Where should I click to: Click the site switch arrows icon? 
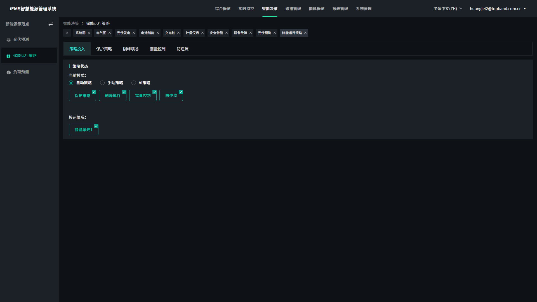pos(51,24)
